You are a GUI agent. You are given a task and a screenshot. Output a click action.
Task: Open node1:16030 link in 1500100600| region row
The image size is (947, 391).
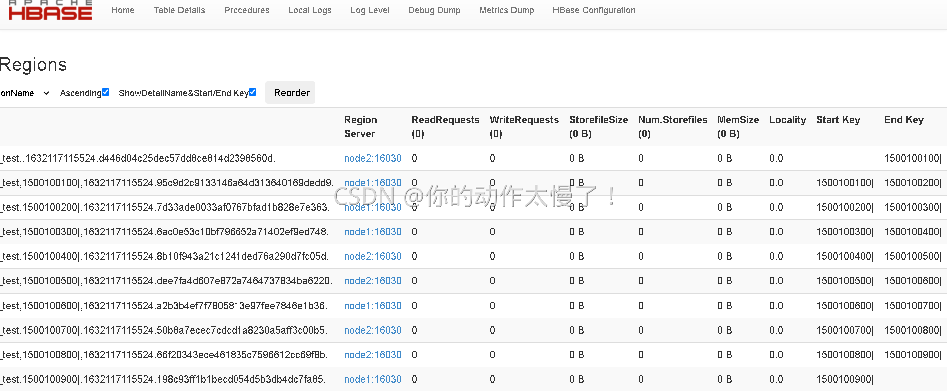(x=373, y=306)
